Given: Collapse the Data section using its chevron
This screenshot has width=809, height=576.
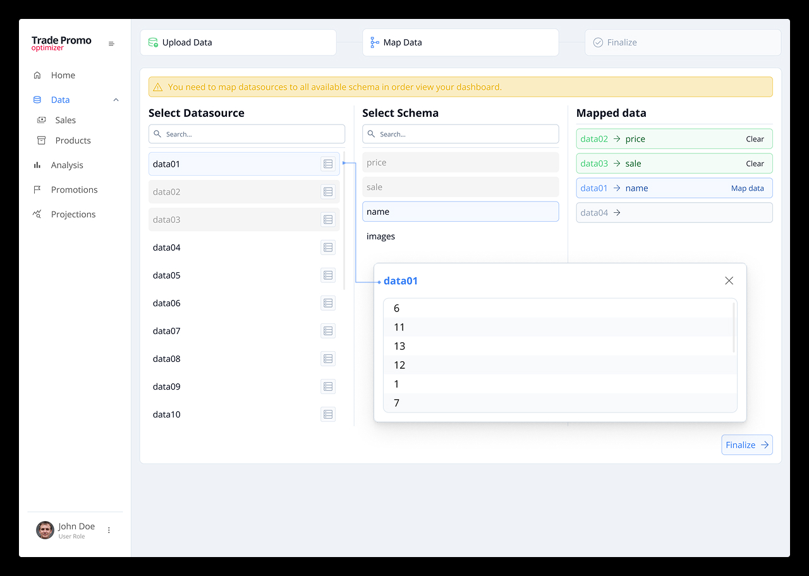Looking at the screenshot, I should [116, 99].
